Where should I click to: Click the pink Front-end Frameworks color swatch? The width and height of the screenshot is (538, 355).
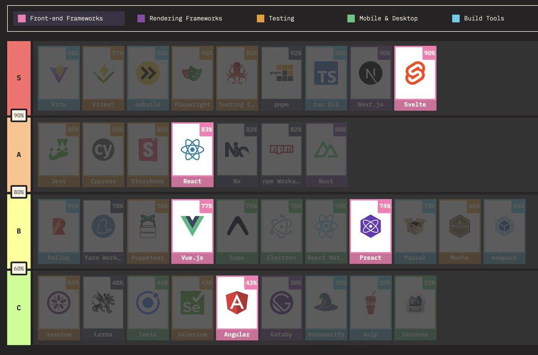click(22, 18)
